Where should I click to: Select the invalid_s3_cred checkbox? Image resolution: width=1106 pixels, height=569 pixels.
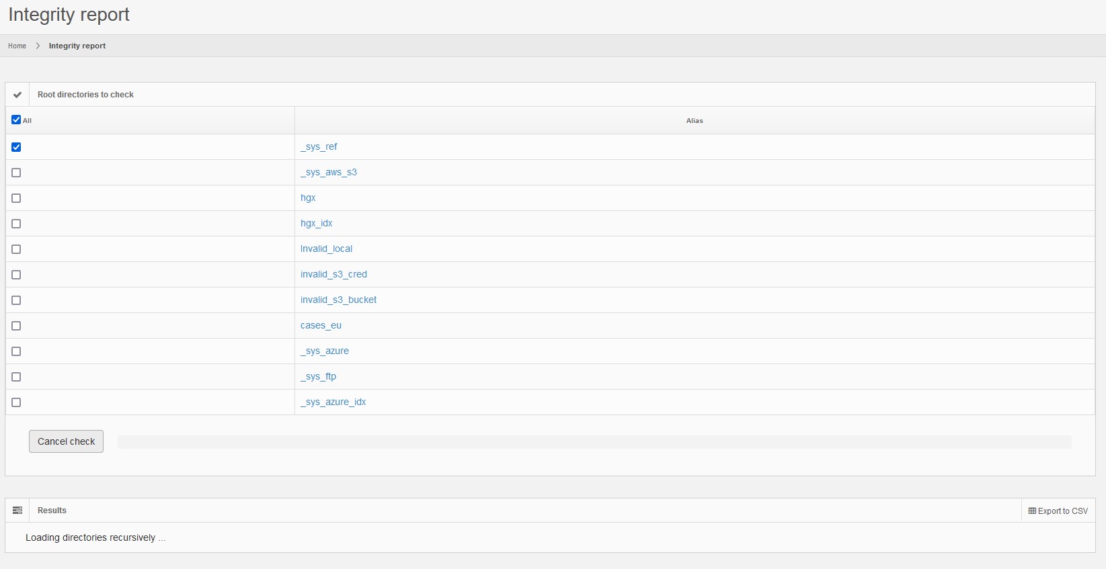pyautogui.click(x=16, y=275)
